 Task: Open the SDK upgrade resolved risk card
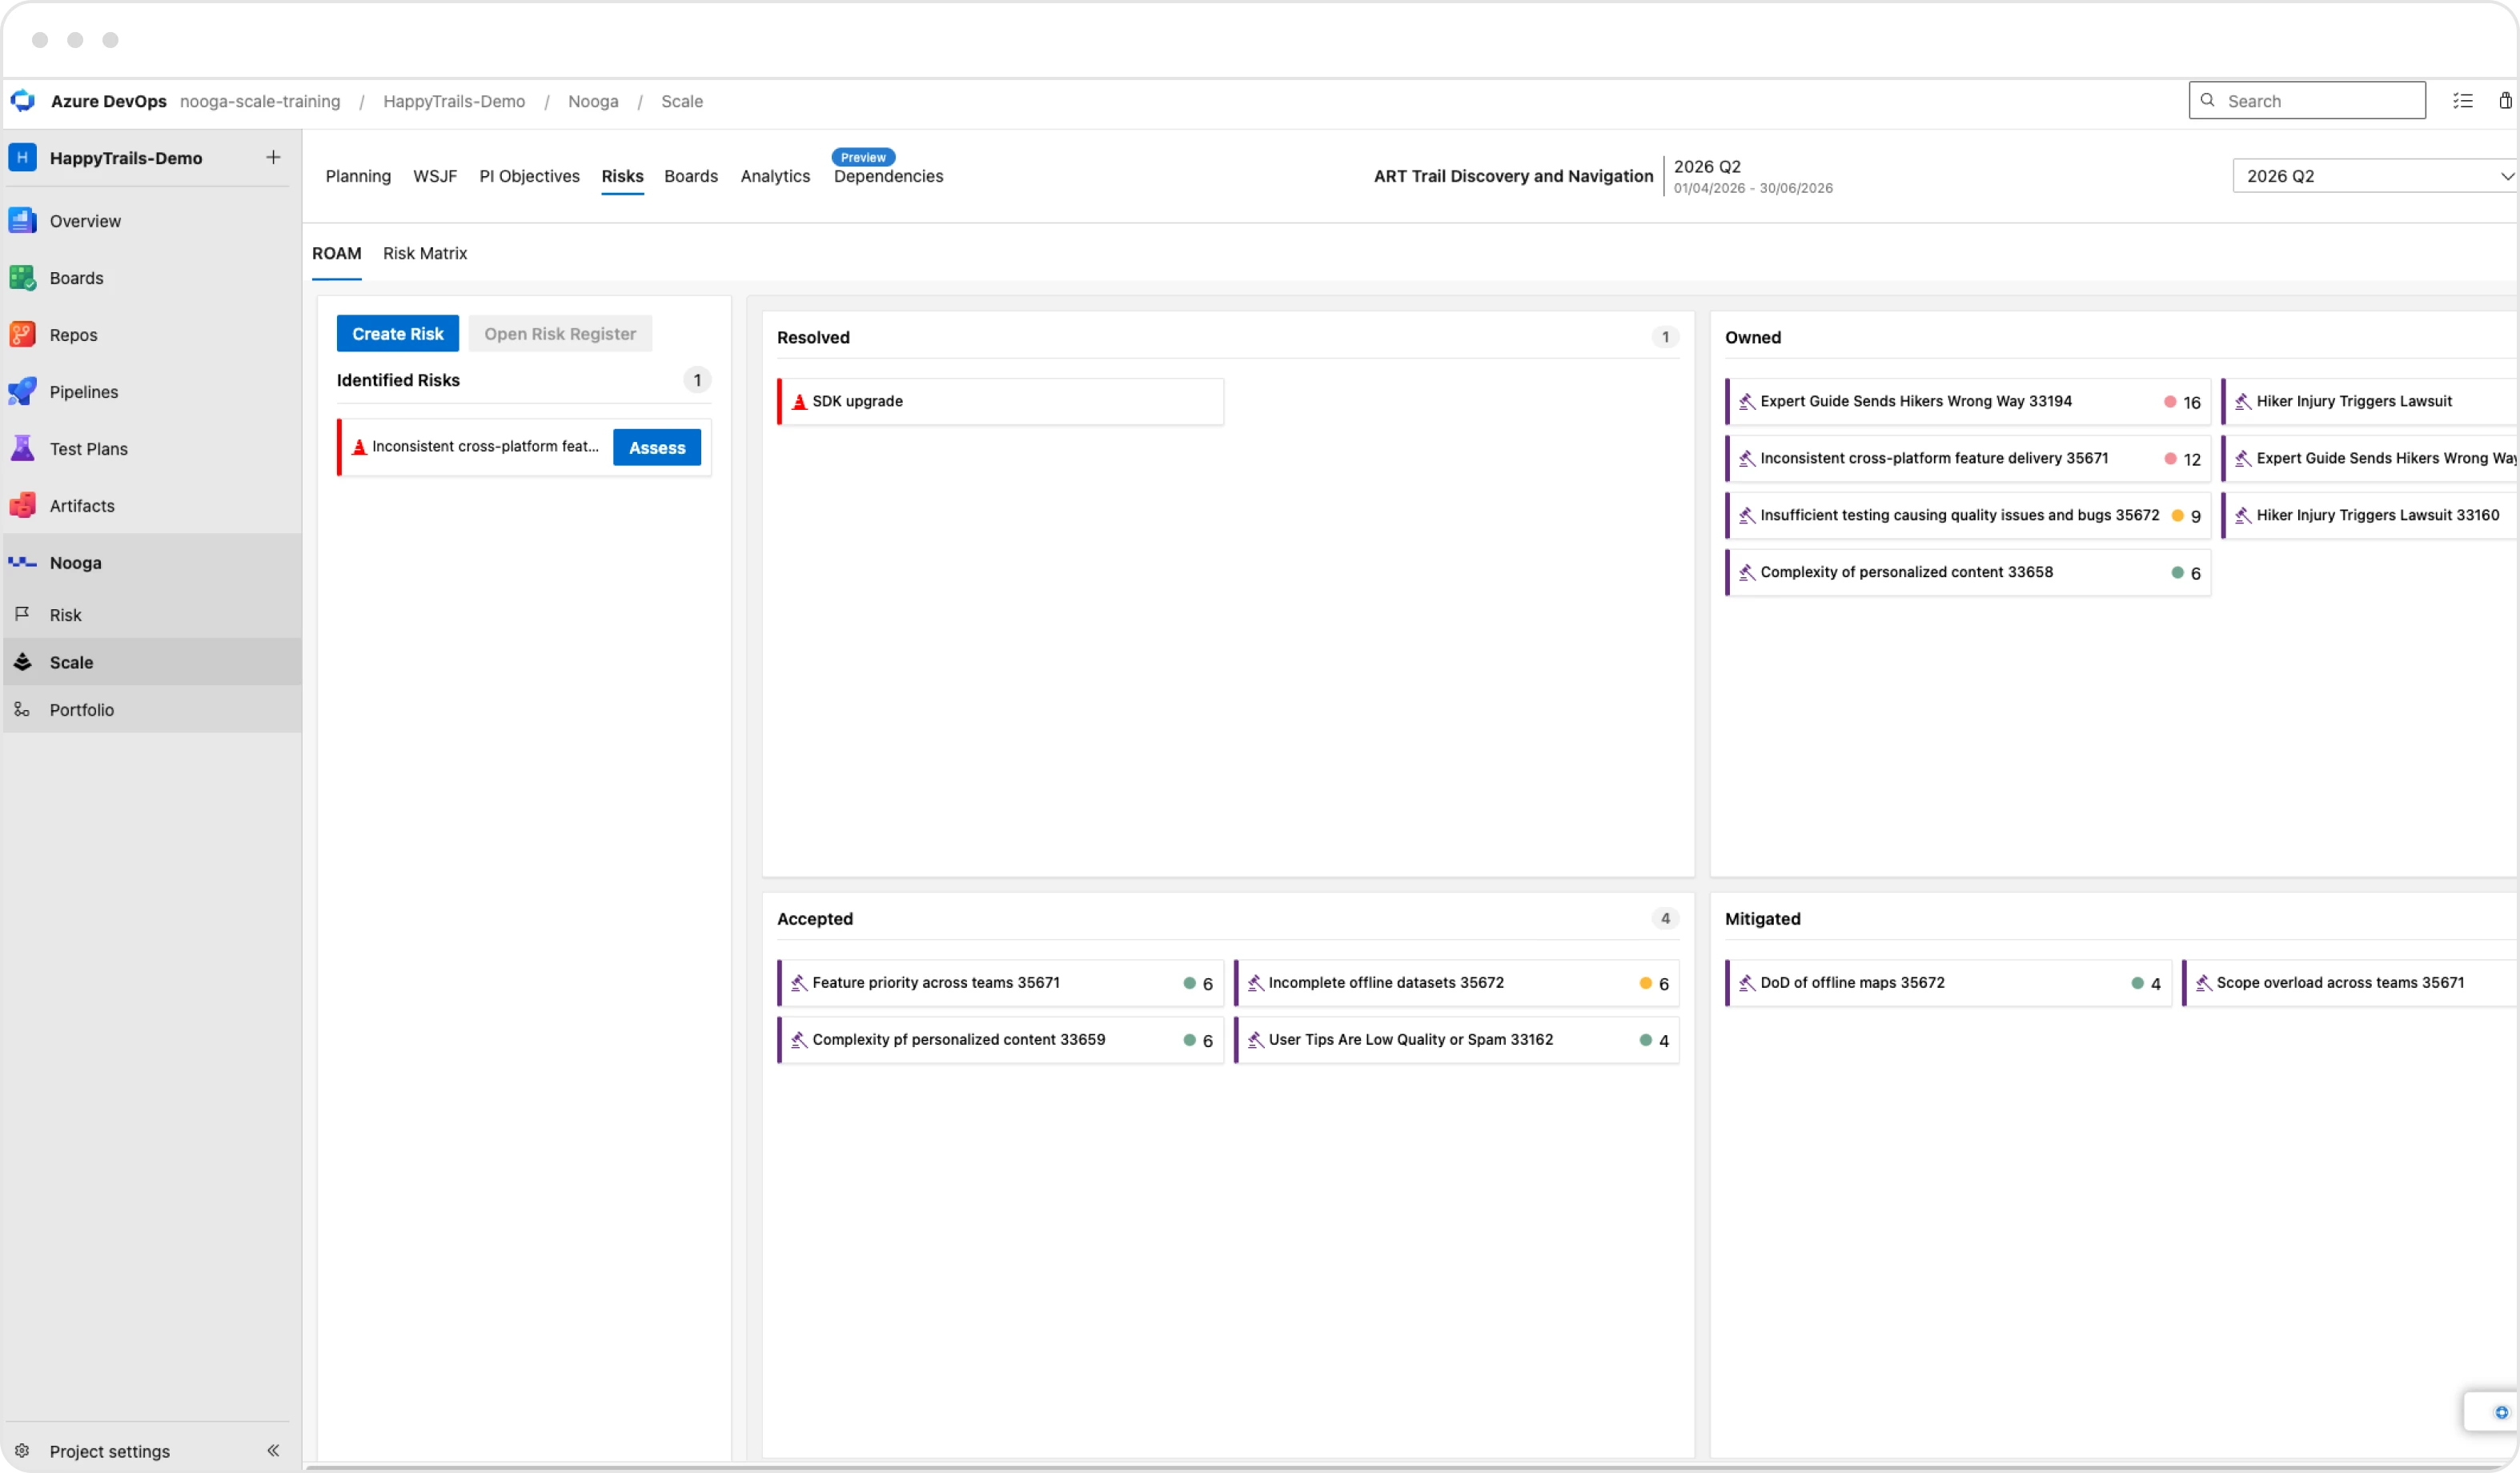tap(1001, 402)
